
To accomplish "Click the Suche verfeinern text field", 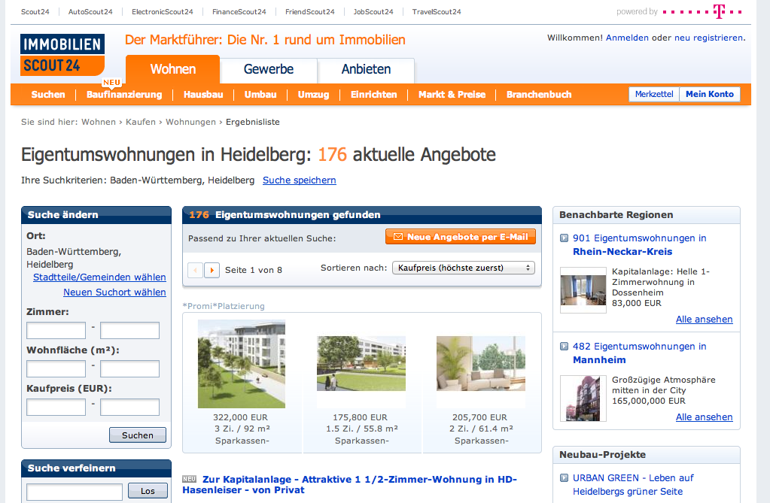I will [x=75, y=492].
